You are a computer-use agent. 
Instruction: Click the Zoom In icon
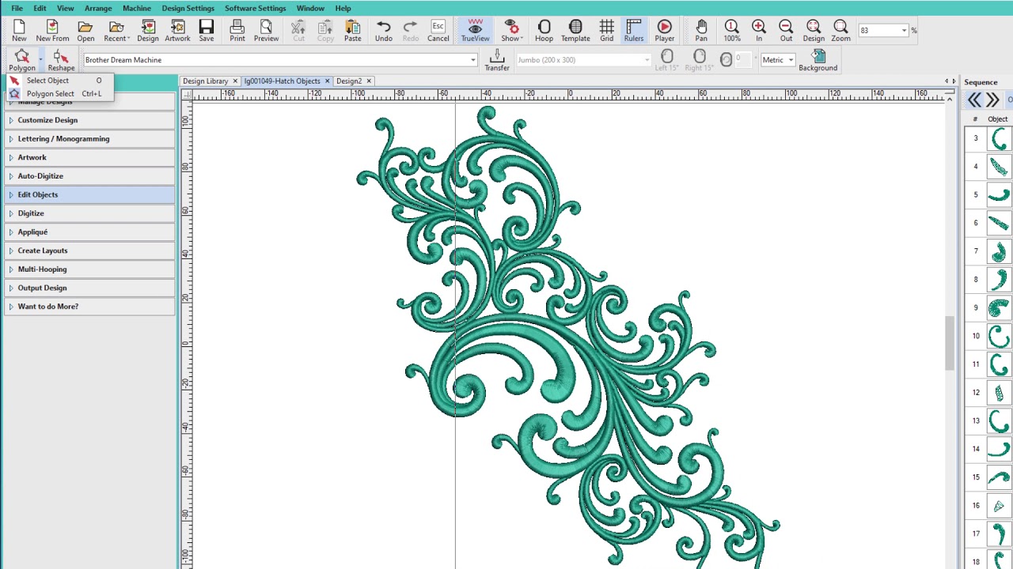click(759, 31)
